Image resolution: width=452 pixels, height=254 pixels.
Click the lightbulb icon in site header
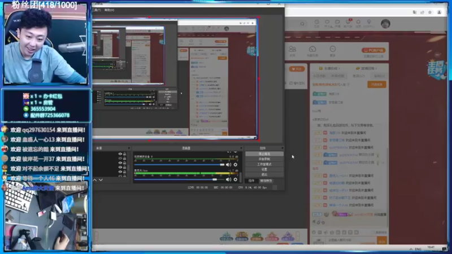coord(369,23)
